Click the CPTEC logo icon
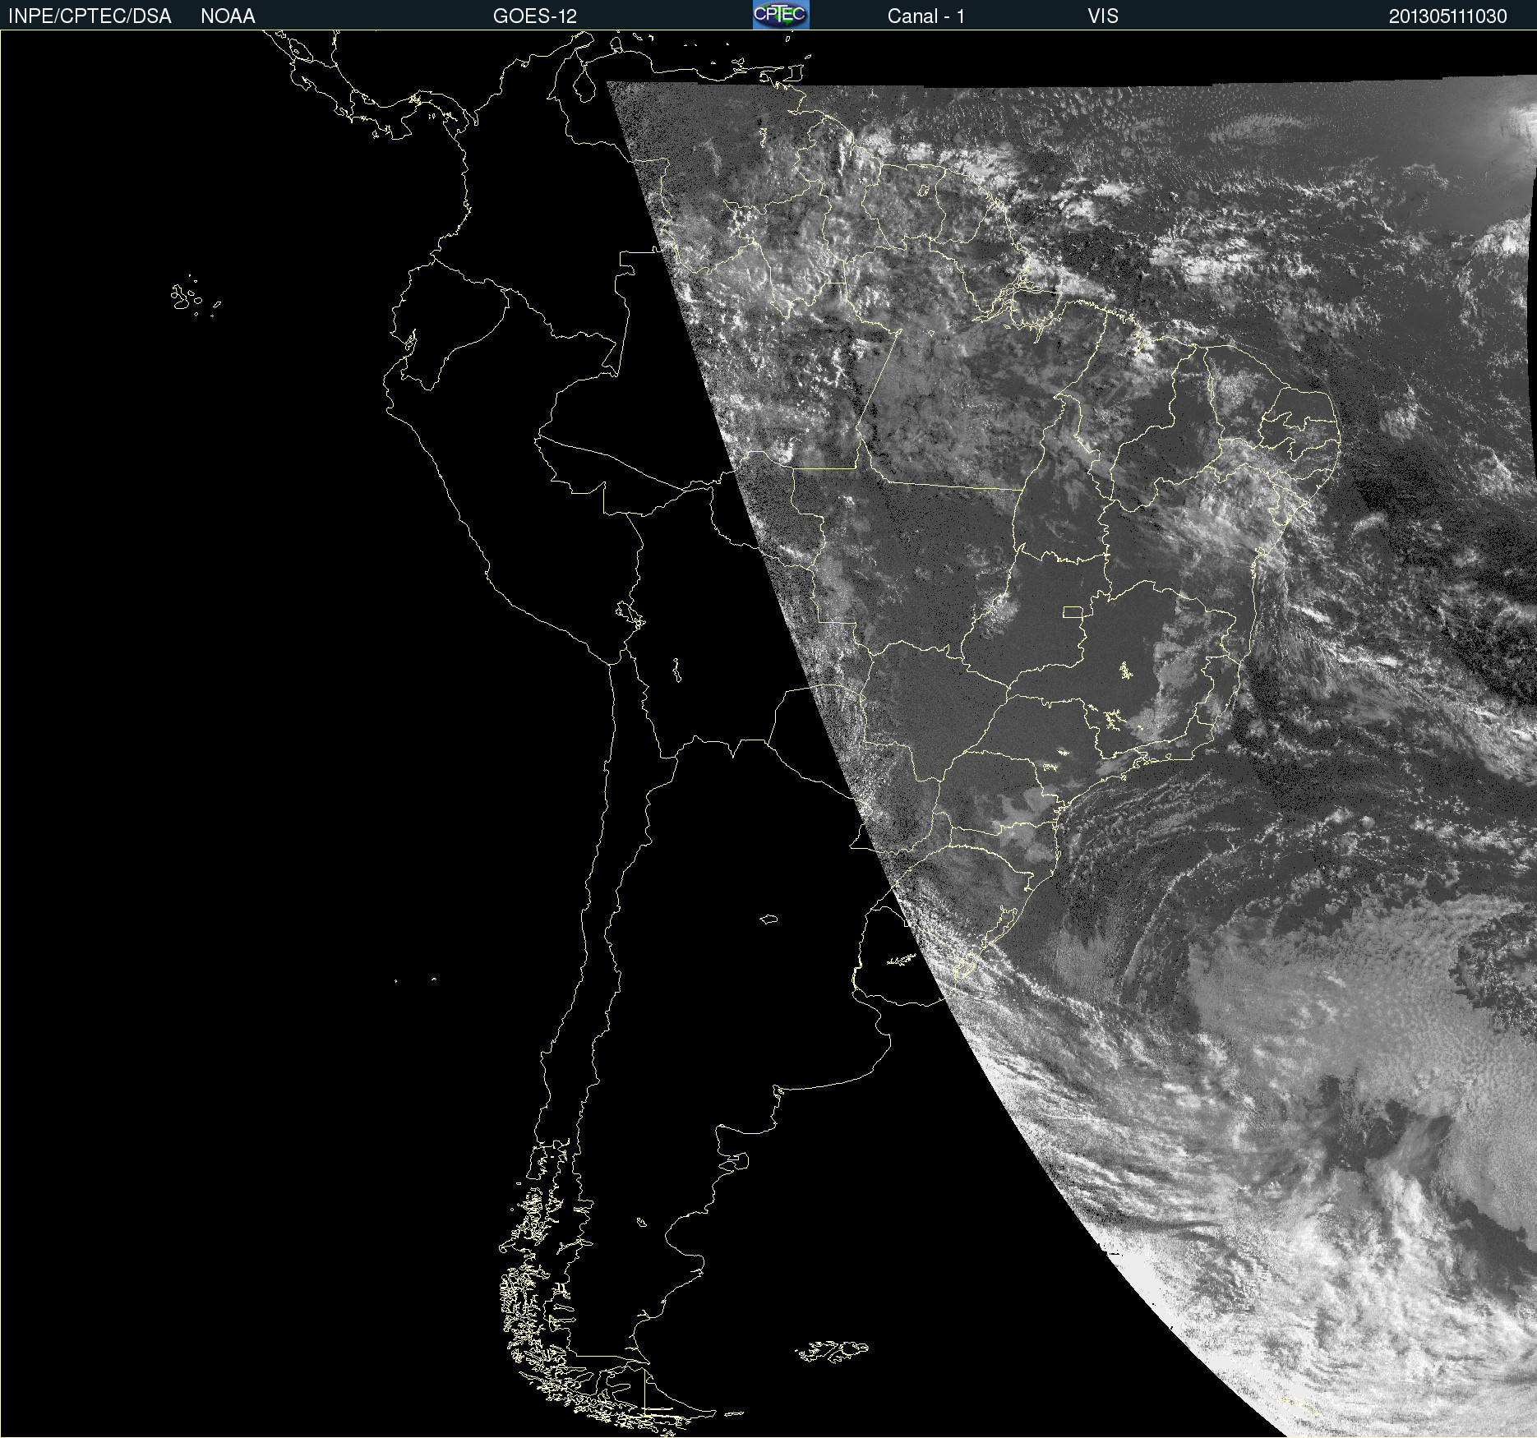Image resolution: width=1537 pixels, height=1438 pixels. tap(781, 15)
